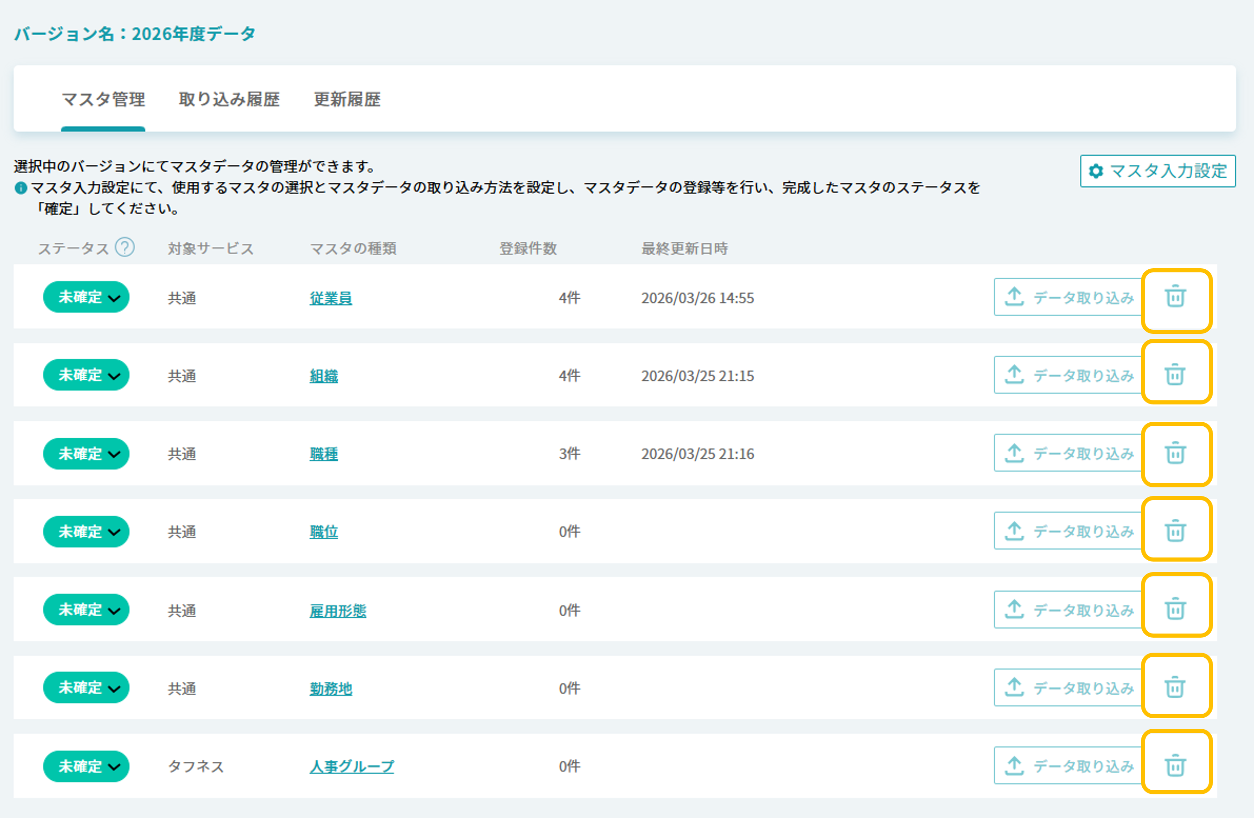The image size is (1254, 818).
Task: Open the 未確定 dropdown for 勤務地
Action: pyautogui.click(x=87, y=688)
